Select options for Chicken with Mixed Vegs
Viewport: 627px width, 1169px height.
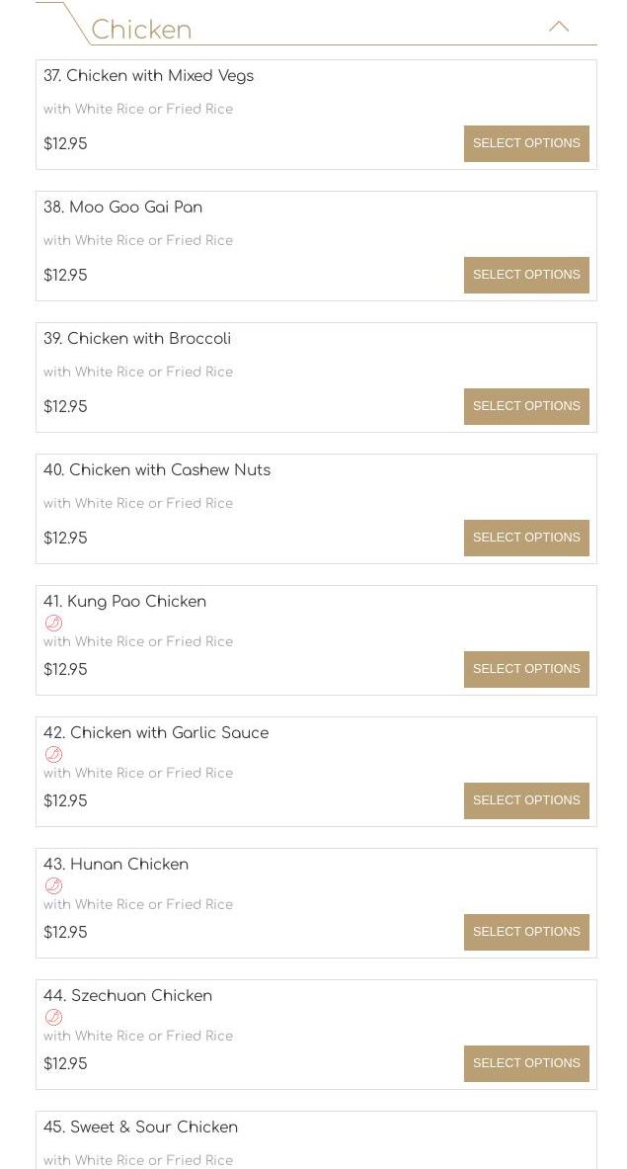coord(526,143)
